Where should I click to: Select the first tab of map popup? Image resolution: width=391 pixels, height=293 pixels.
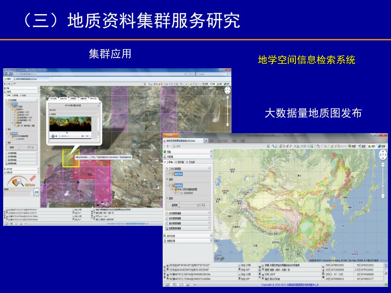tap(53, 99)
